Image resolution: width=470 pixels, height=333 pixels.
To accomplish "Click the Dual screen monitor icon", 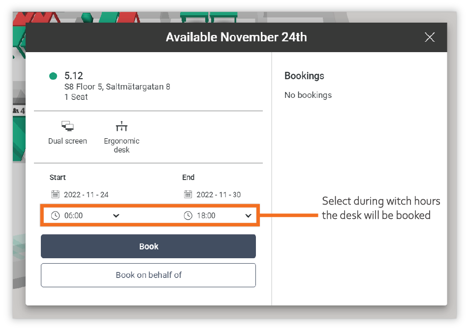I will tap(67, 126).
